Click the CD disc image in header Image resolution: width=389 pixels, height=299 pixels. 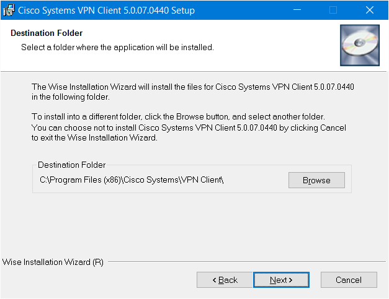pos(360,45)
